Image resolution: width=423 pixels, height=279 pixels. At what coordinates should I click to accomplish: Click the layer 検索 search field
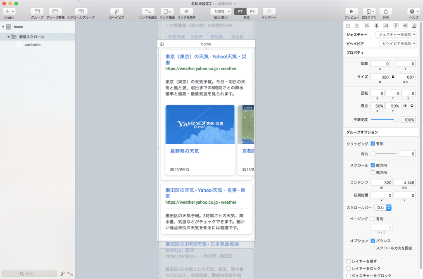(x=29, y=274)
